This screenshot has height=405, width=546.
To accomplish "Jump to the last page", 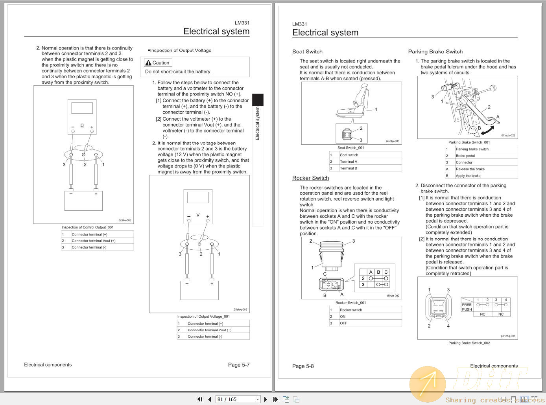I will point(275,399).
